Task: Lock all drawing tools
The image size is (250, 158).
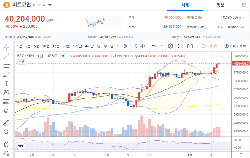Action: [x=6, y=153]
